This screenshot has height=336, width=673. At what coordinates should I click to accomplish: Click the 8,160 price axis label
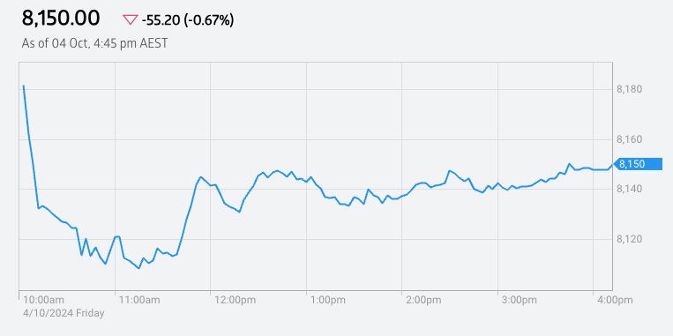(x=629, y=139)
